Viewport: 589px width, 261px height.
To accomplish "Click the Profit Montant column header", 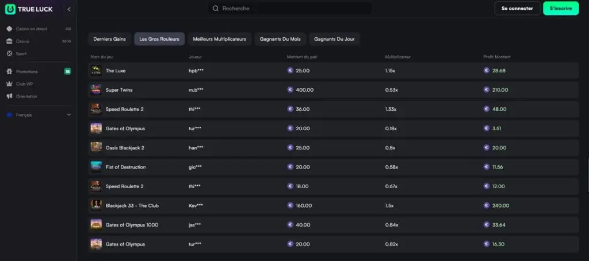I will (x=497, y=57).
